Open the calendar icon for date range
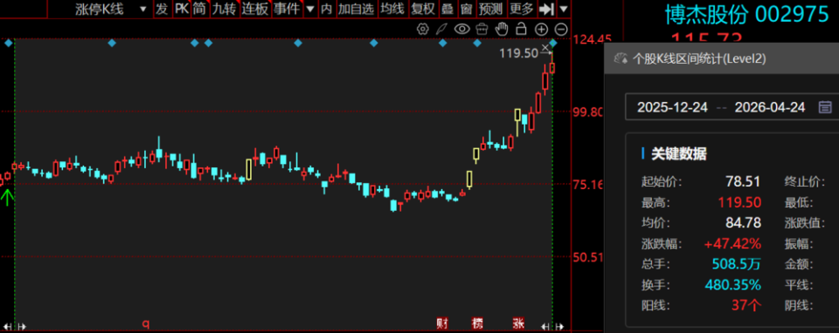This screenshot has width=839, height=333. [825, 107]
